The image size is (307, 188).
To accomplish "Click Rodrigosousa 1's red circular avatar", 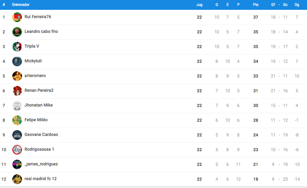I will pos(17,150).
